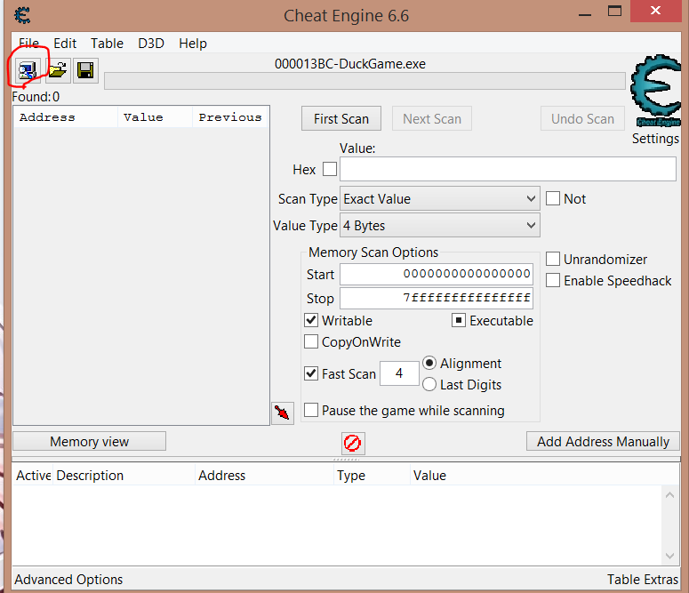Screen dimensions: 689x593
Task: Click the Found: 0 count label
Action: pos(36,96)
